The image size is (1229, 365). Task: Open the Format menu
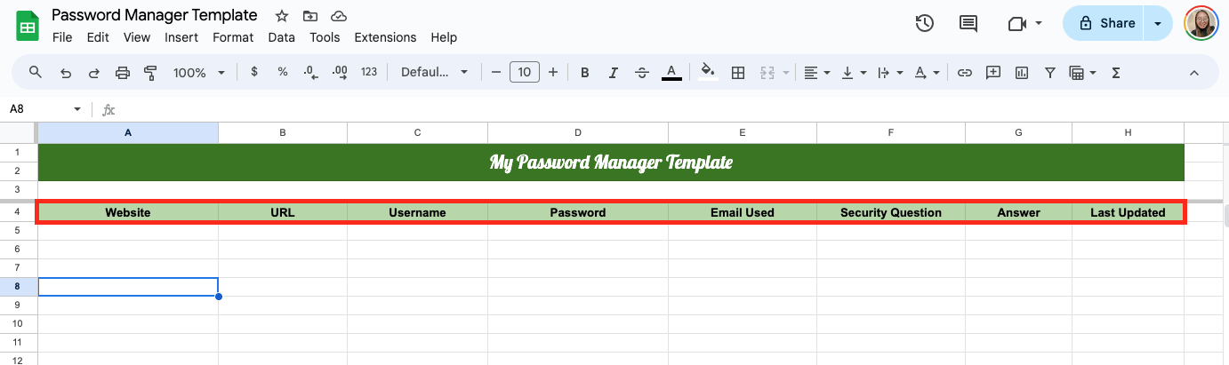point(233,37)
